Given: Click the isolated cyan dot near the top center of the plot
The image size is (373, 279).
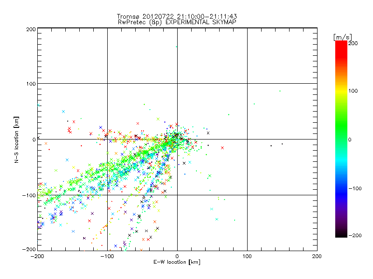Looking at the screenshot, I should [x=176, y=47].
